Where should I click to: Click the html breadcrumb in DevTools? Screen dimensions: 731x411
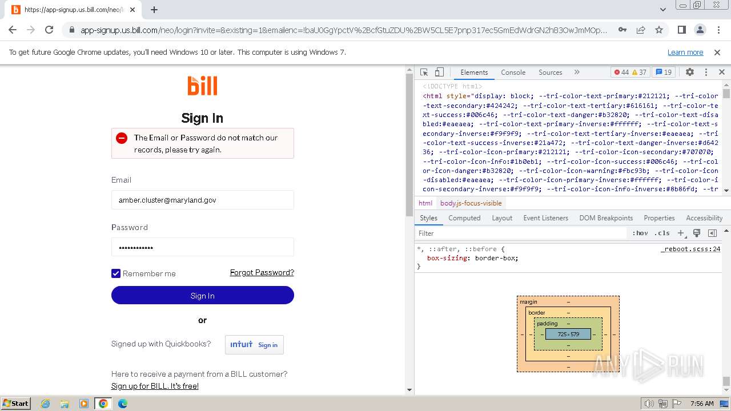(425, 203)
